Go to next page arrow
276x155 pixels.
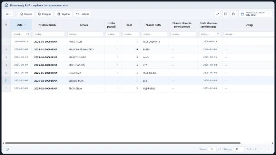click(269, 149)
